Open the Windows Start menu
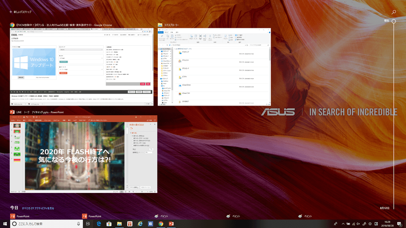Image resolution: width=406 pixels, height=228 pixels. point(5,224)
